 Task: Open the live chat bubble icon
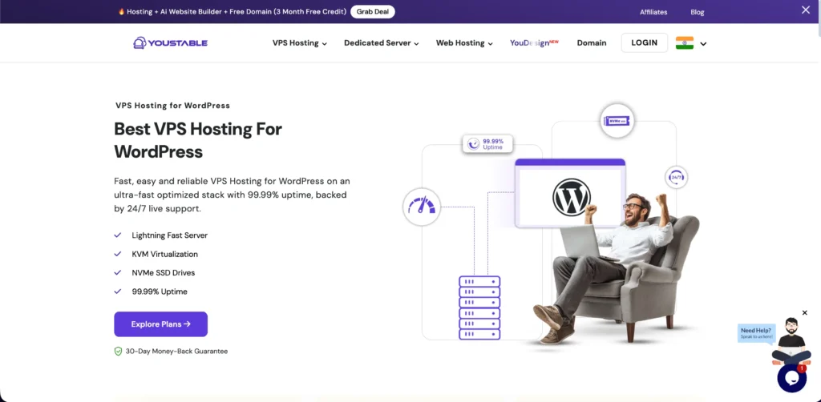click(x=791, y=377)
